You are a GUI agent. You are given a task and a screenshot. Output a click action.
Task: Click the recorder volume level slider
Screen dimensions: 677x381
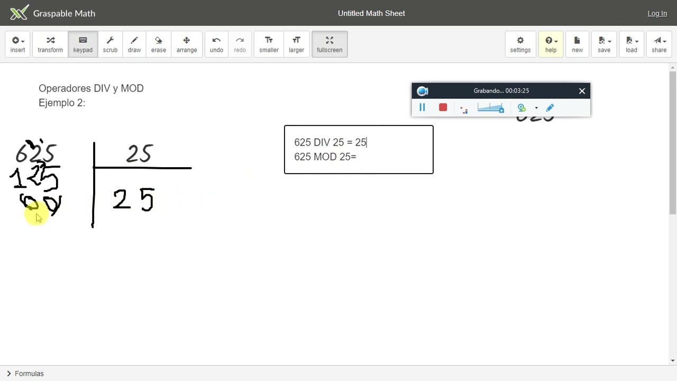click(x=491, y=108)
